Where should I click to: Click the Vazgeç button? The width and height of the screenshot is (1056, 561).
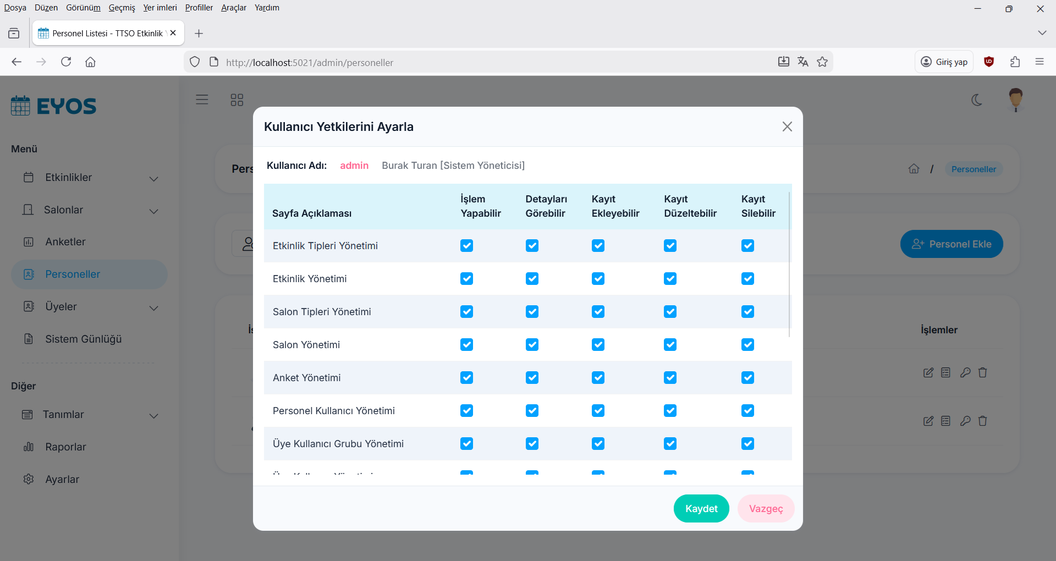pyautogui.click(x=766, y=509)
